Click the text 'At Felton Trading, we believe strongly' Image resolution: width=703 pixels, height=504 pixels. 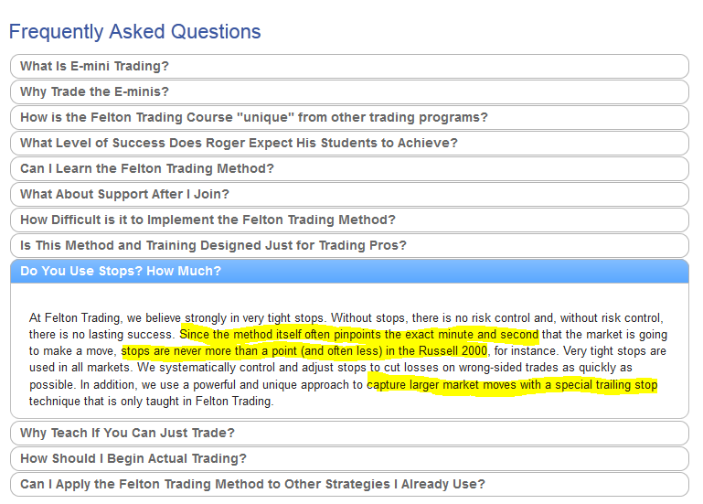pyautogui.click(x=128, y=317)
